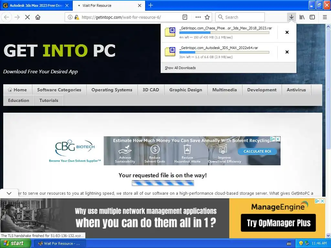The image size is (331, 248).
Task: Open the Multimedia category
Action: pos(225,90)
